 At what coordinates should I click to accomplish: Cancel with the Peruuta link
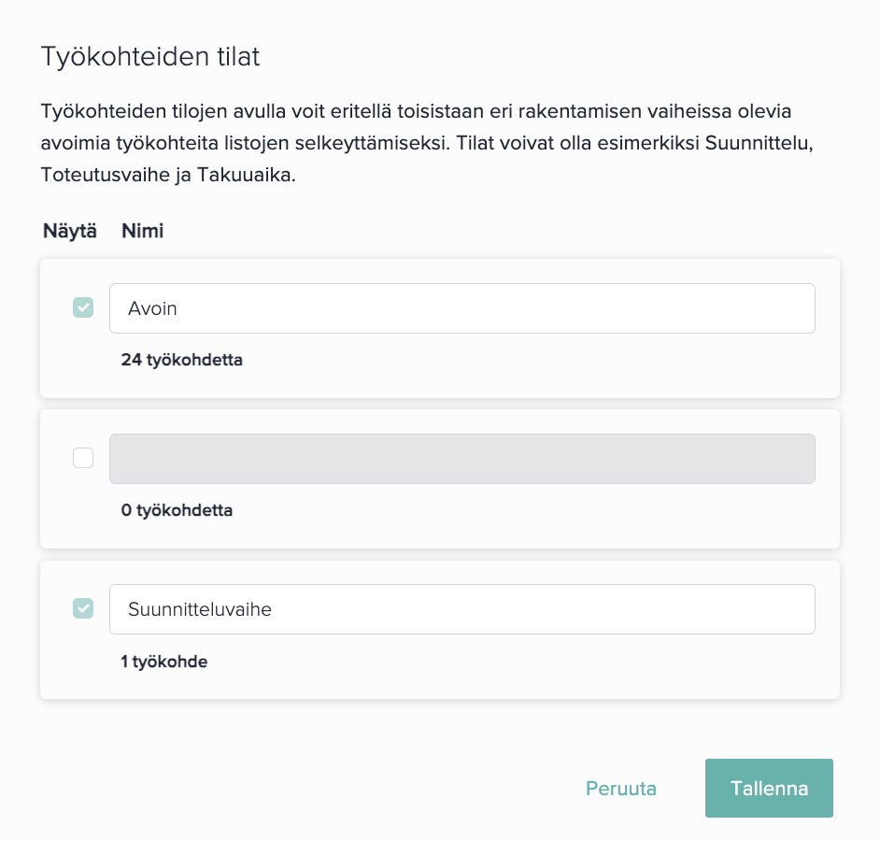pos(620,789)
